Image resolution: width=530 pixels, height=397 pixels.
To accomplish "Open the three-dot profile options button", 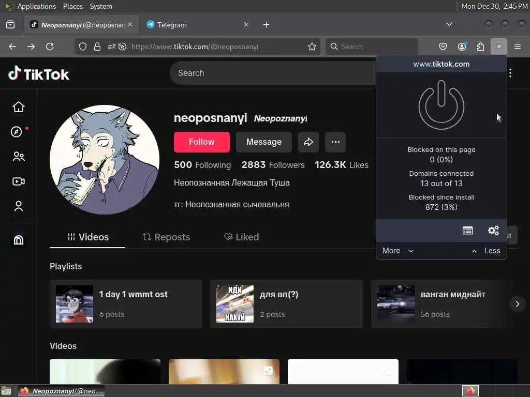I will pyautogui.click(x=335, y=142).
